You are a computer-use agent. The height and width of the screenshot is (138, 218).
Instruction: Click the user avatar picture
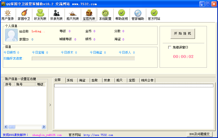(x=11, y=35)
